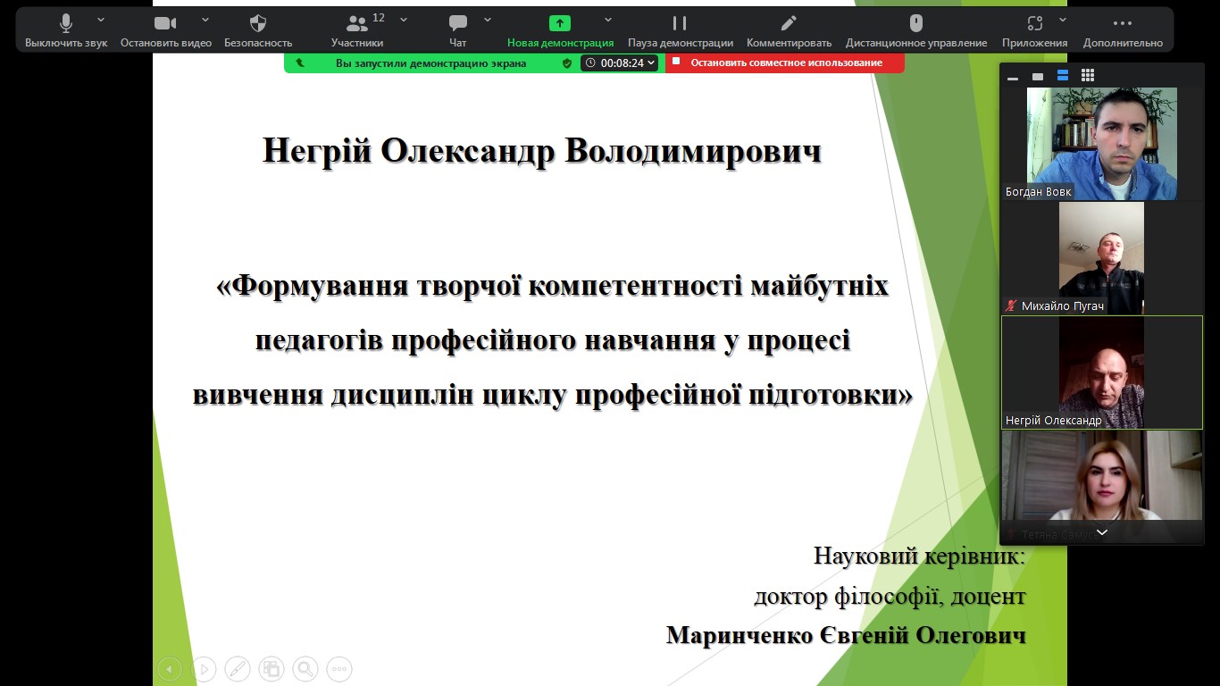Screen dimensions: 1220x686
Task: Click Остановить совместное использование button
Action: (785, 63)
